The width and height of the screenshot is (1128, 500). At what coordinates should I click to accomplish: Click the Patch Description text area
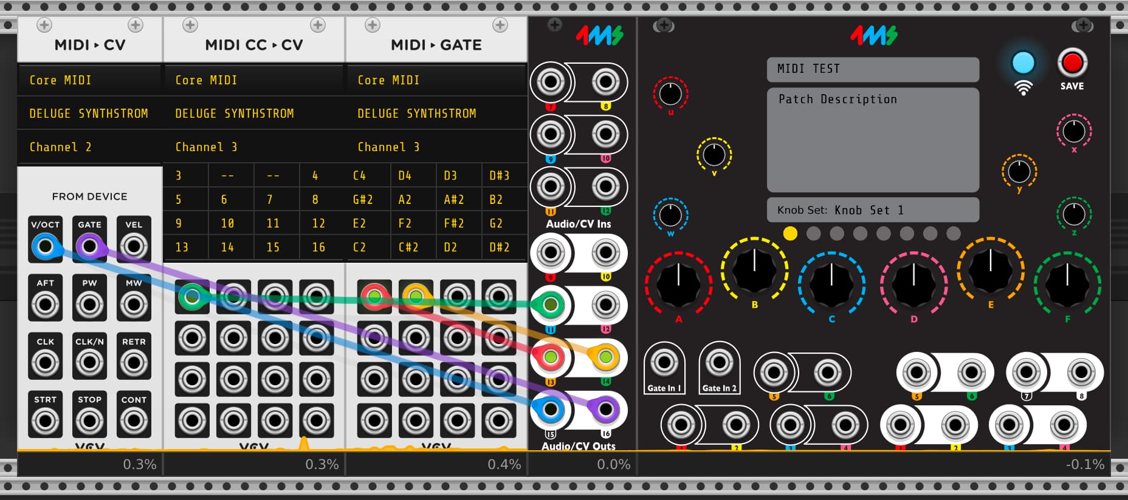[872, 141]
